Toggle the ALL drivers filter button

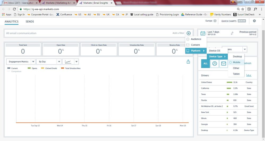pyautogui.click(x=206, y=64)
